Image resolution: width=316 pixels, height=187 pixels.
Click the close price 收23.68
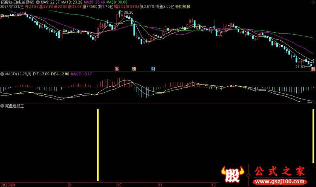[75, 7]
